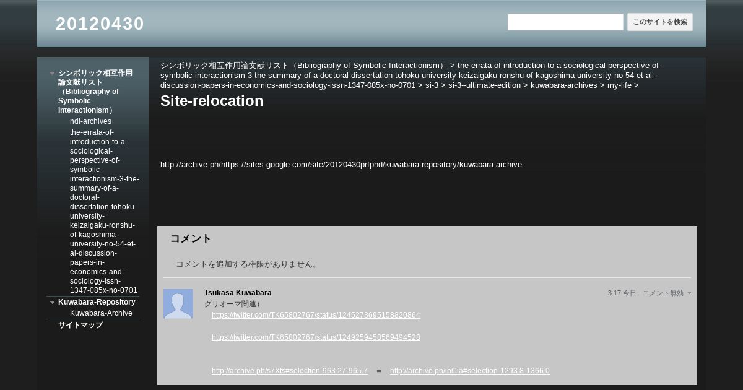
Task: Follow the breadcrumb si-3--ultimate-edition link
Action: (484, 85)
